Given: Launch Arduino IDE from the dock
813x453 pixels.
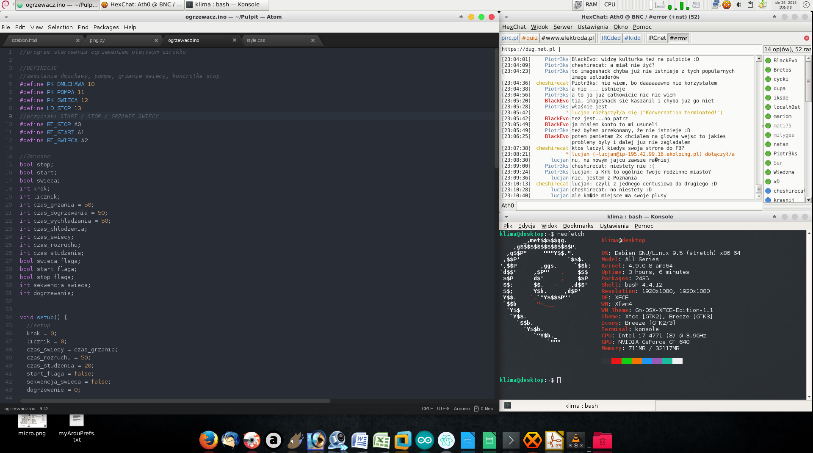Looking at the screenshot, I should click(425, 440).
